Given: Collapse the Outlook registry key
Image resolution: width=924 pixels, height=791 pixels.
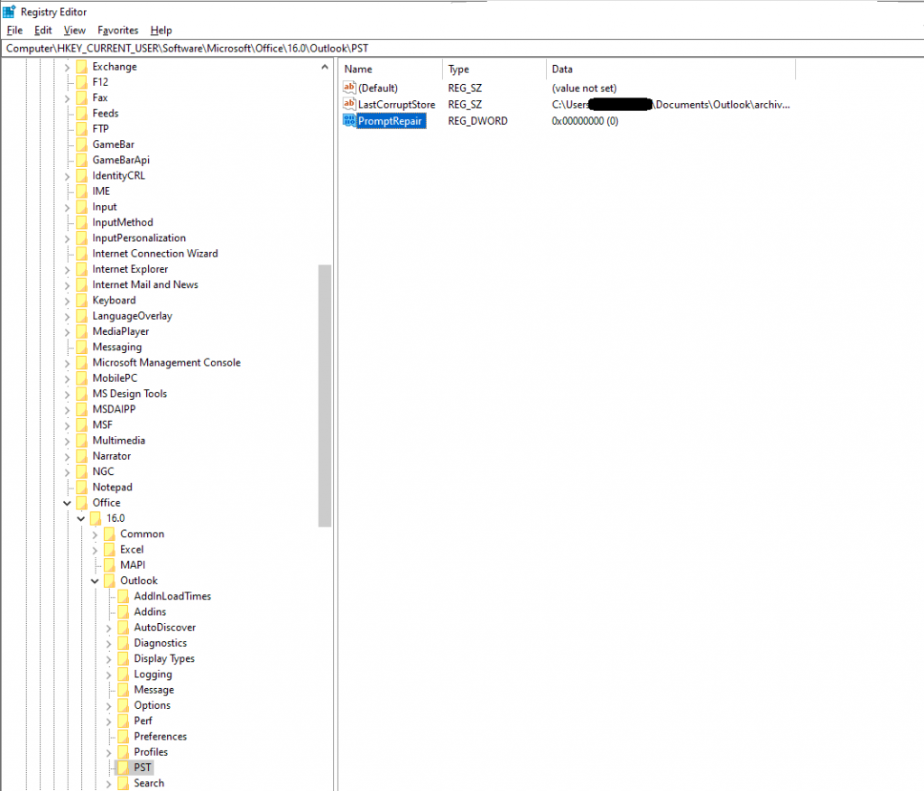Looking at the screenshot, I should tap(94, 581).
